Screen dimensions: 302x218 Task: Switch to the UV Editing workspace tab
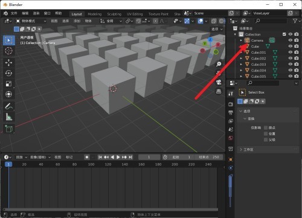click(x=135, y=14)
